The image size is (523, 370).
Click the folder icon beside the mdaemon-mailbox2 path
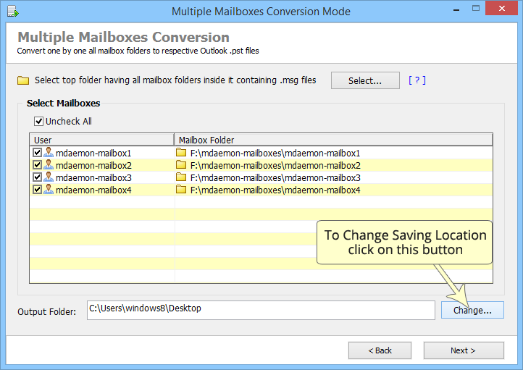click(x=181, y=164)
